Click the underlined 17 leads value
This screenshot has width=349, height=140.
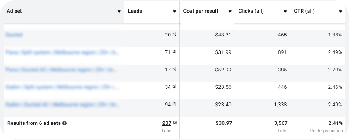(168, 70)
